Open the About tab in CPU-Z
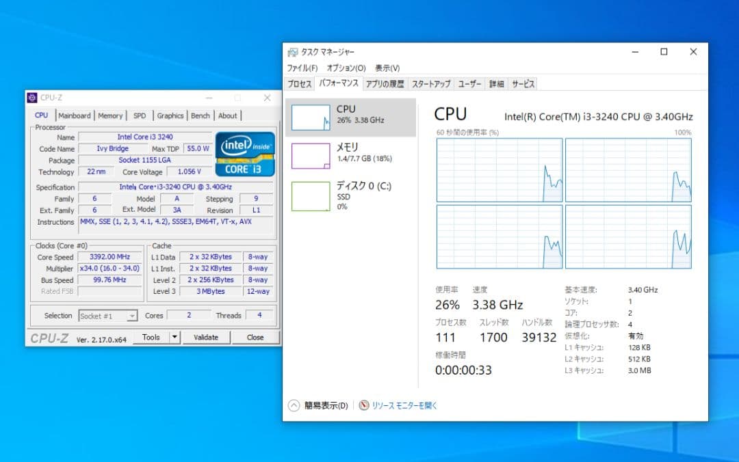Viewport: 739px width, 462px height. (x=228, y=116)
